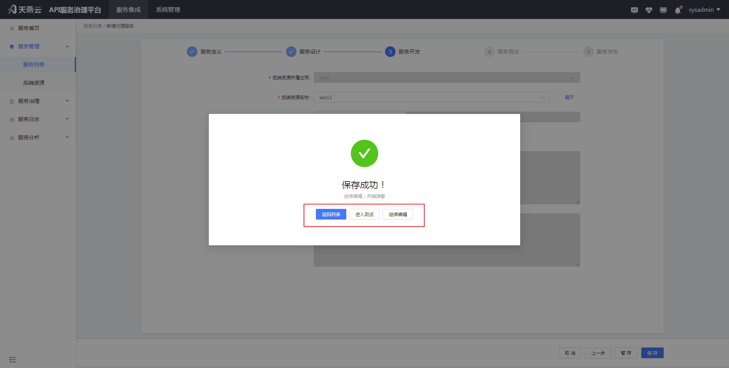The width and height of the screenshot is (729, 368).
Task: Click the 进入测试 button in the dialog
Action: (364, 214)
